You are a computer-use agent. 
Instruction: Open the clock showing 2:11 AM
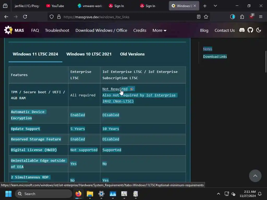coord(248,194)
